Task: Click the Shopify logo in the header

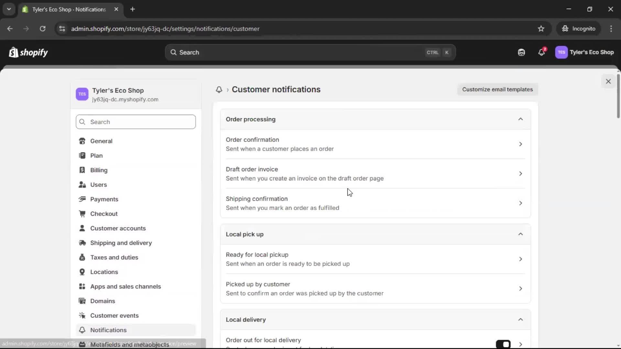Action: coord(28,52)
